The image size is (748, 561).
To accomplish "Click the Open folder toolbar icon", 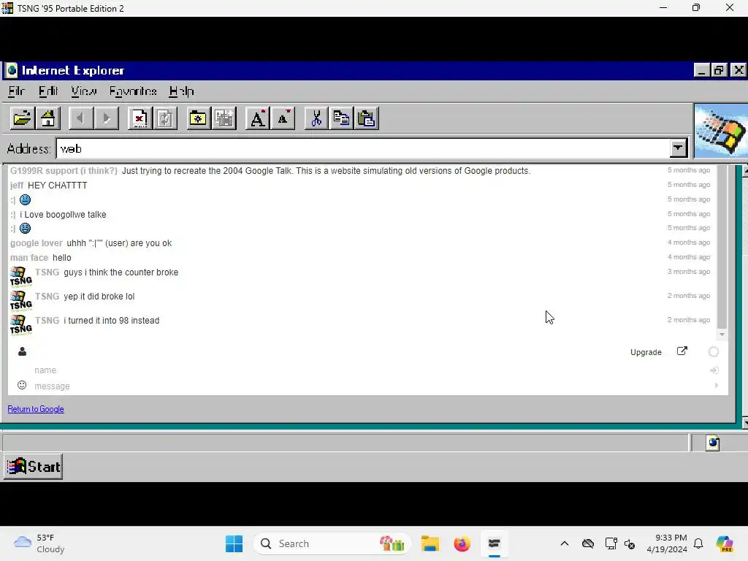I will [23, 118].
